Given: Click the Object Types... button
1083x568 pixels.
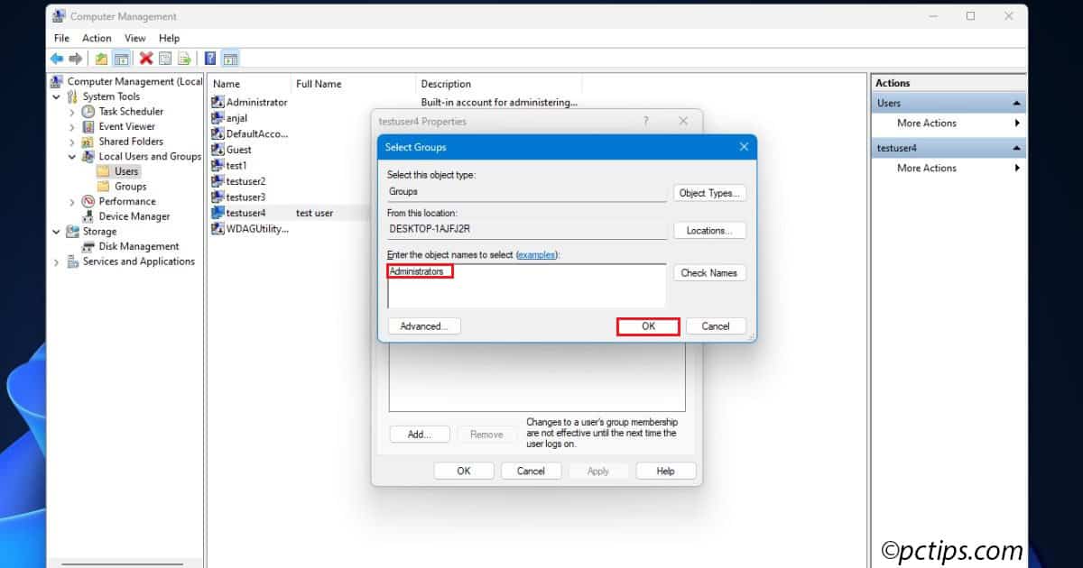Looking at the screenshot, I should coord(709,193).
